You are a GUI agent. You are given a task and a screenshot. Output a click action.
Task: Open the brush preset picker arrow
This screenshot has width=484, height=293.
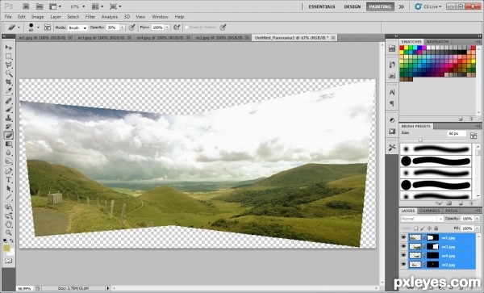[x=38, y=27]
